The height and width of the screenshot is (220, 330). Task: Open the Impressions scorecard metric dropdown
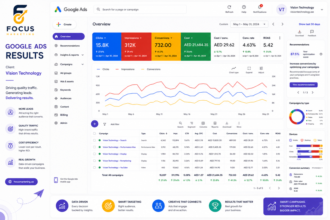[141, 38]
